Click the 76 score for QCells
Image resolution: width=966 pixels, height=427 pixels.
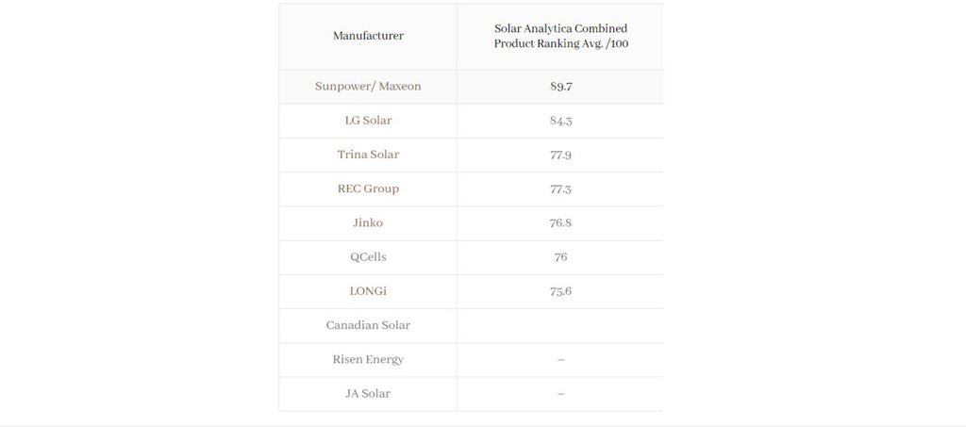[560, 257]
